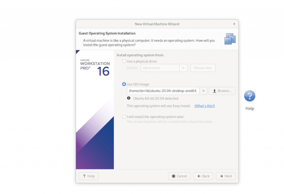Click the Guest Operating System Installation heading
This screenshot has height=194, width=284.
(107, 33)
